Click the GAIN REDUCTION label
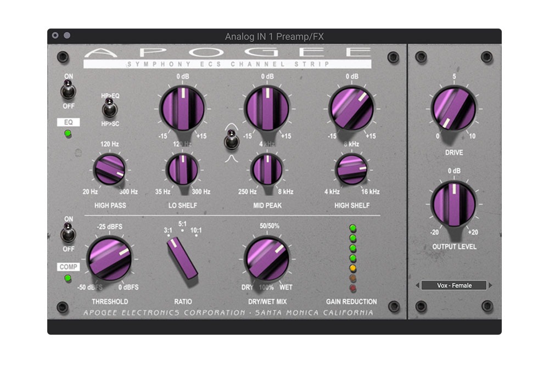Image resolution: width=549 pixels, height=366 pixels. pos(351,301)
